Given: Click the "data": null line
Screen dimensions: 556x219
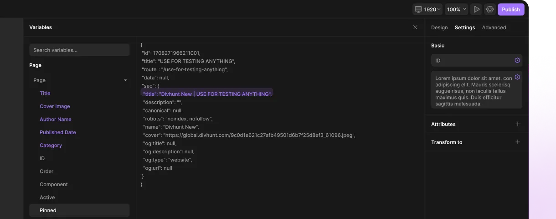Looking at the screenshot, I should [x=155, y=78].
